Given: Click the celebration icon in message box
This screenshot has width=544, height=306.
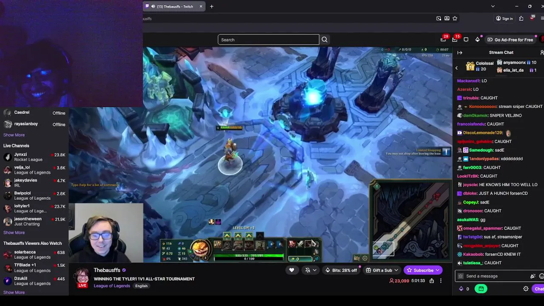Looking at the screenshot, I should click(x=533, y=276).
